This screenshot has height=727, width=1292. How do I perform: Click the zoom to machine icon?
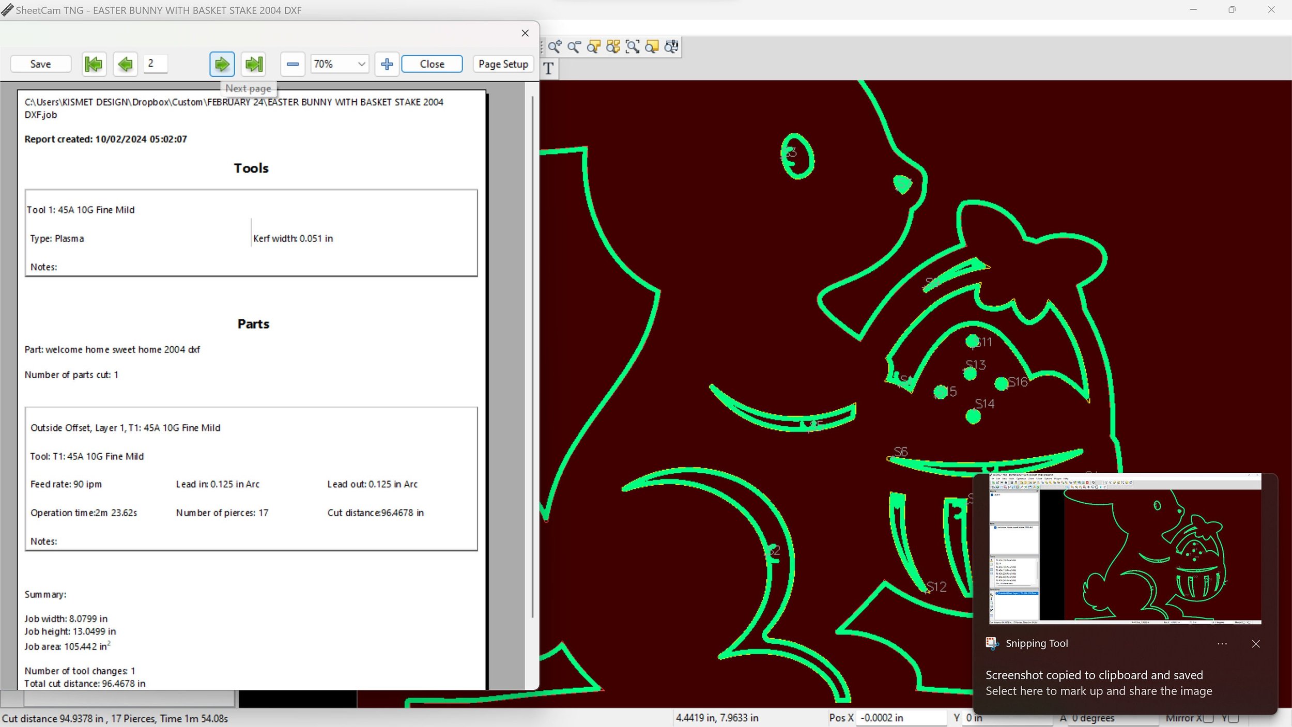671,47
